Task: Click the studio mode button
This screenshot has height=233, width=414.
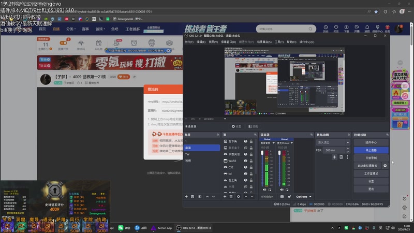Action: point(371,173)
